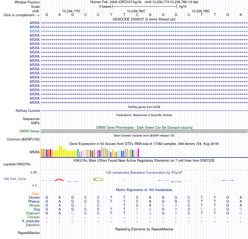The width and height of the screenshot is (248, 239).
Task: Select the Sequences label under Publications
Action: coord(31,119)
